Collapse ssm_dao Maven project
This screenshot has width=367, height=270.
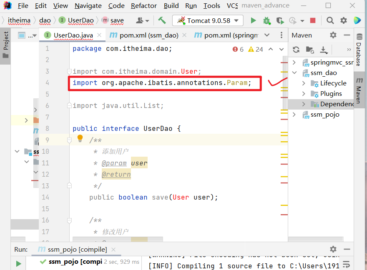pos(294,72)
